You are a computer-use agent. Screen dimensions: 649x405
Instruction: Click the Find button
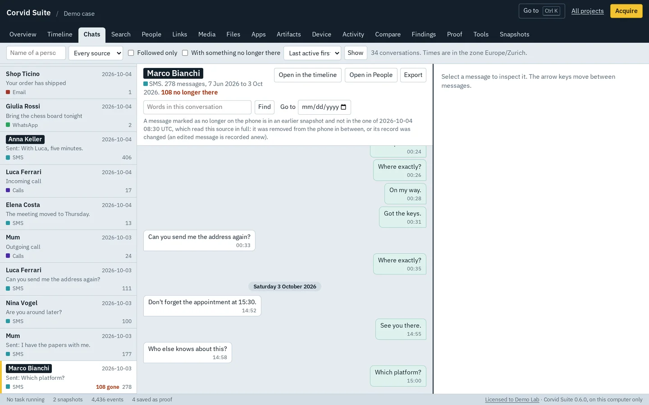[265, 107]
